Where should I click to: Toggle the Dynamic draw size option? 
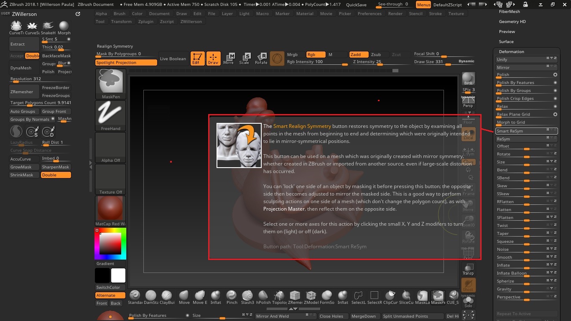tap(466, 61)
